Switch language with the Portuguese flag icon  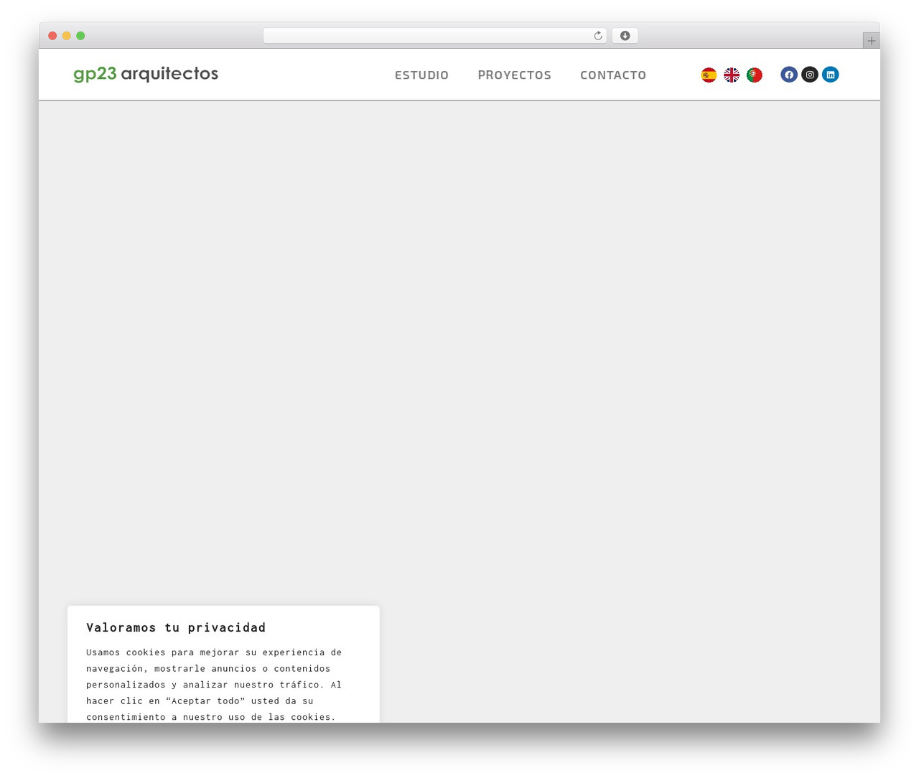tap(754, 75)
